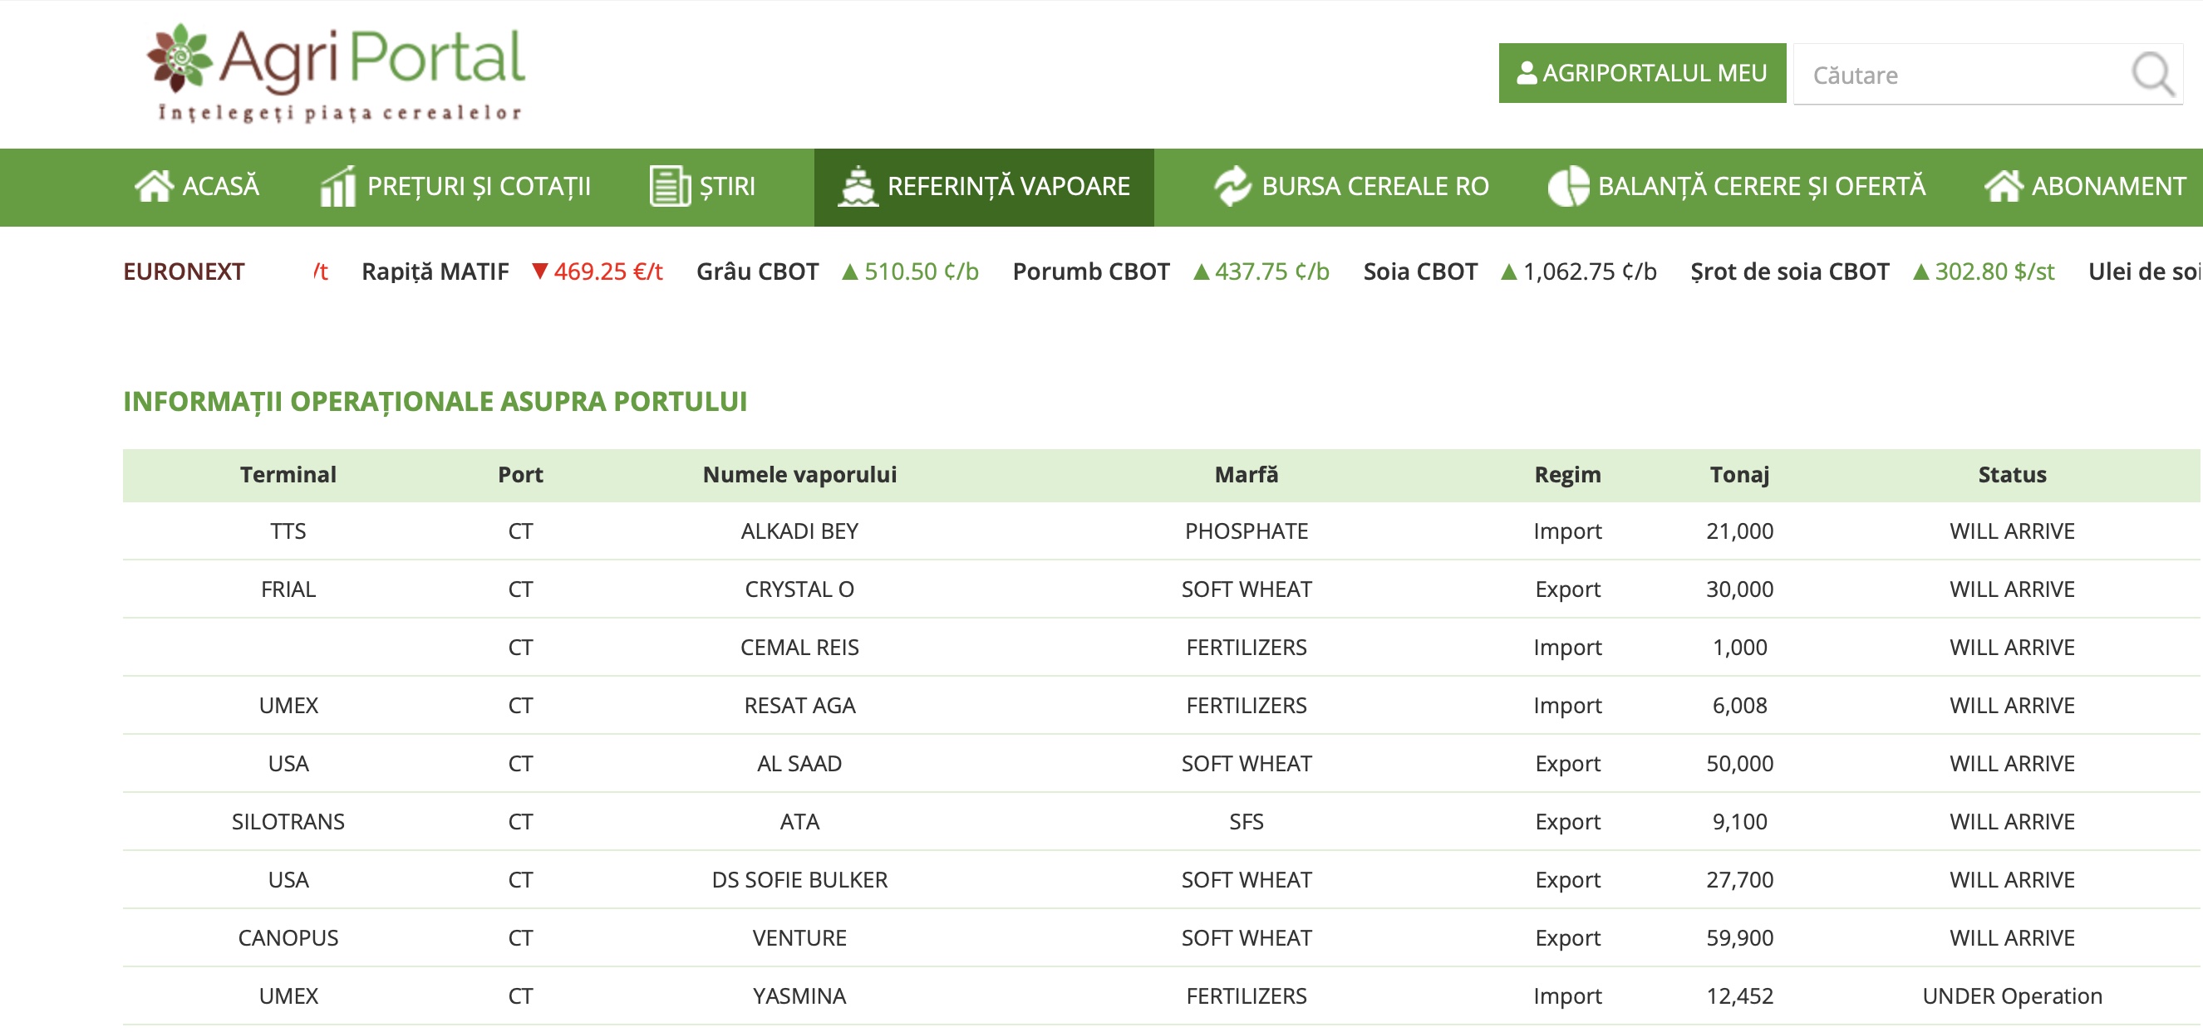The image size is (2203, 1032).
Task: Click the user icon on Agriportalul Meu button
Action: click(1526, 73)
